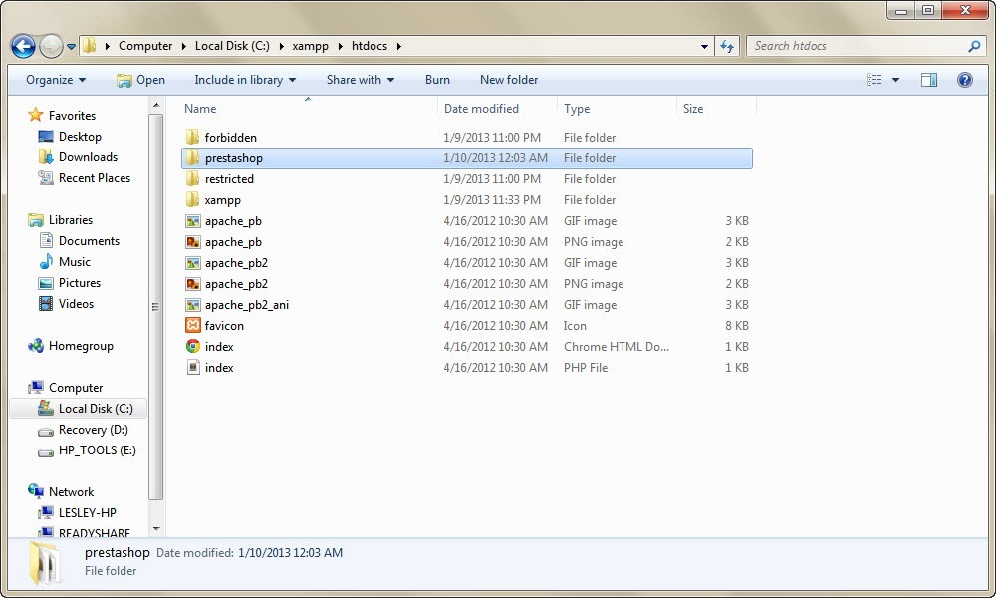The width and height of the screenshot is (996, 598).
Task: Click Network in the navigation pane
Action: click(x=71, y=492)
